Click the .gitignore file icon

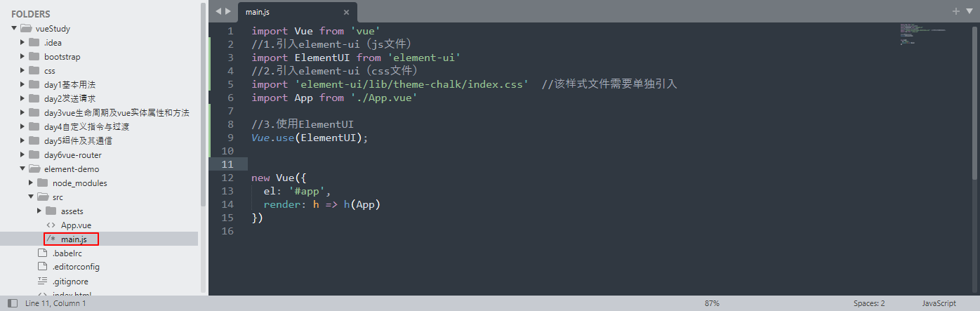[42, 282]
